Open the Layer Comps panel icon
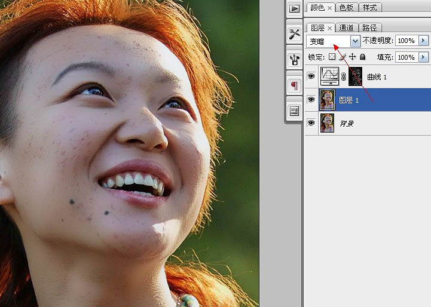 click(x=294, y=111)
